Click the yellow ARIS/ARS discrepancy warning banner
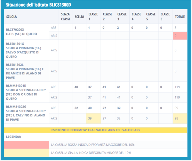The height and width of the screenshot is (161, 192). pyautogui.click(x=96, y=130)
